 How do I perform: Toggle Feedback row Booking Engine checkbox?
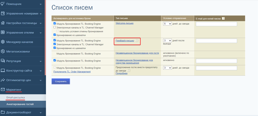pyautogui.click(x=55, y=40)
